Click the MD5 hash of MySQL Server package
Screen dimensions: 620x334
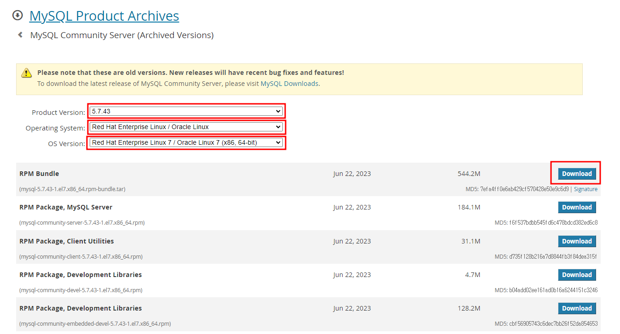click(553, 222)
